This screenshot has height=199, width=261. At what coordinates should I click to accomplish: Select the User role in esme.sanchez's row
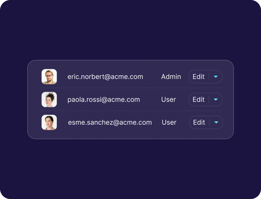(169, 122)
